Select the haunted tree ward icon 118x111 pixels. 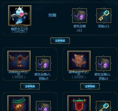coord(19,61)
